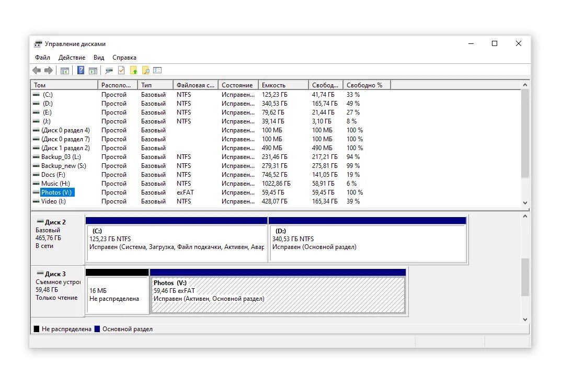This screenshot has height=385, width=562.
Task: Select the (J:) volume row
Action: [x=276, y=121]
